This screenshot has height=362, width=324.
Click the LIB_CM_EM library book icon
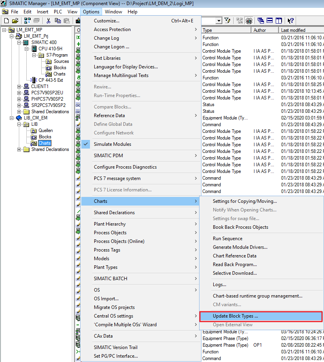(19, 118)
